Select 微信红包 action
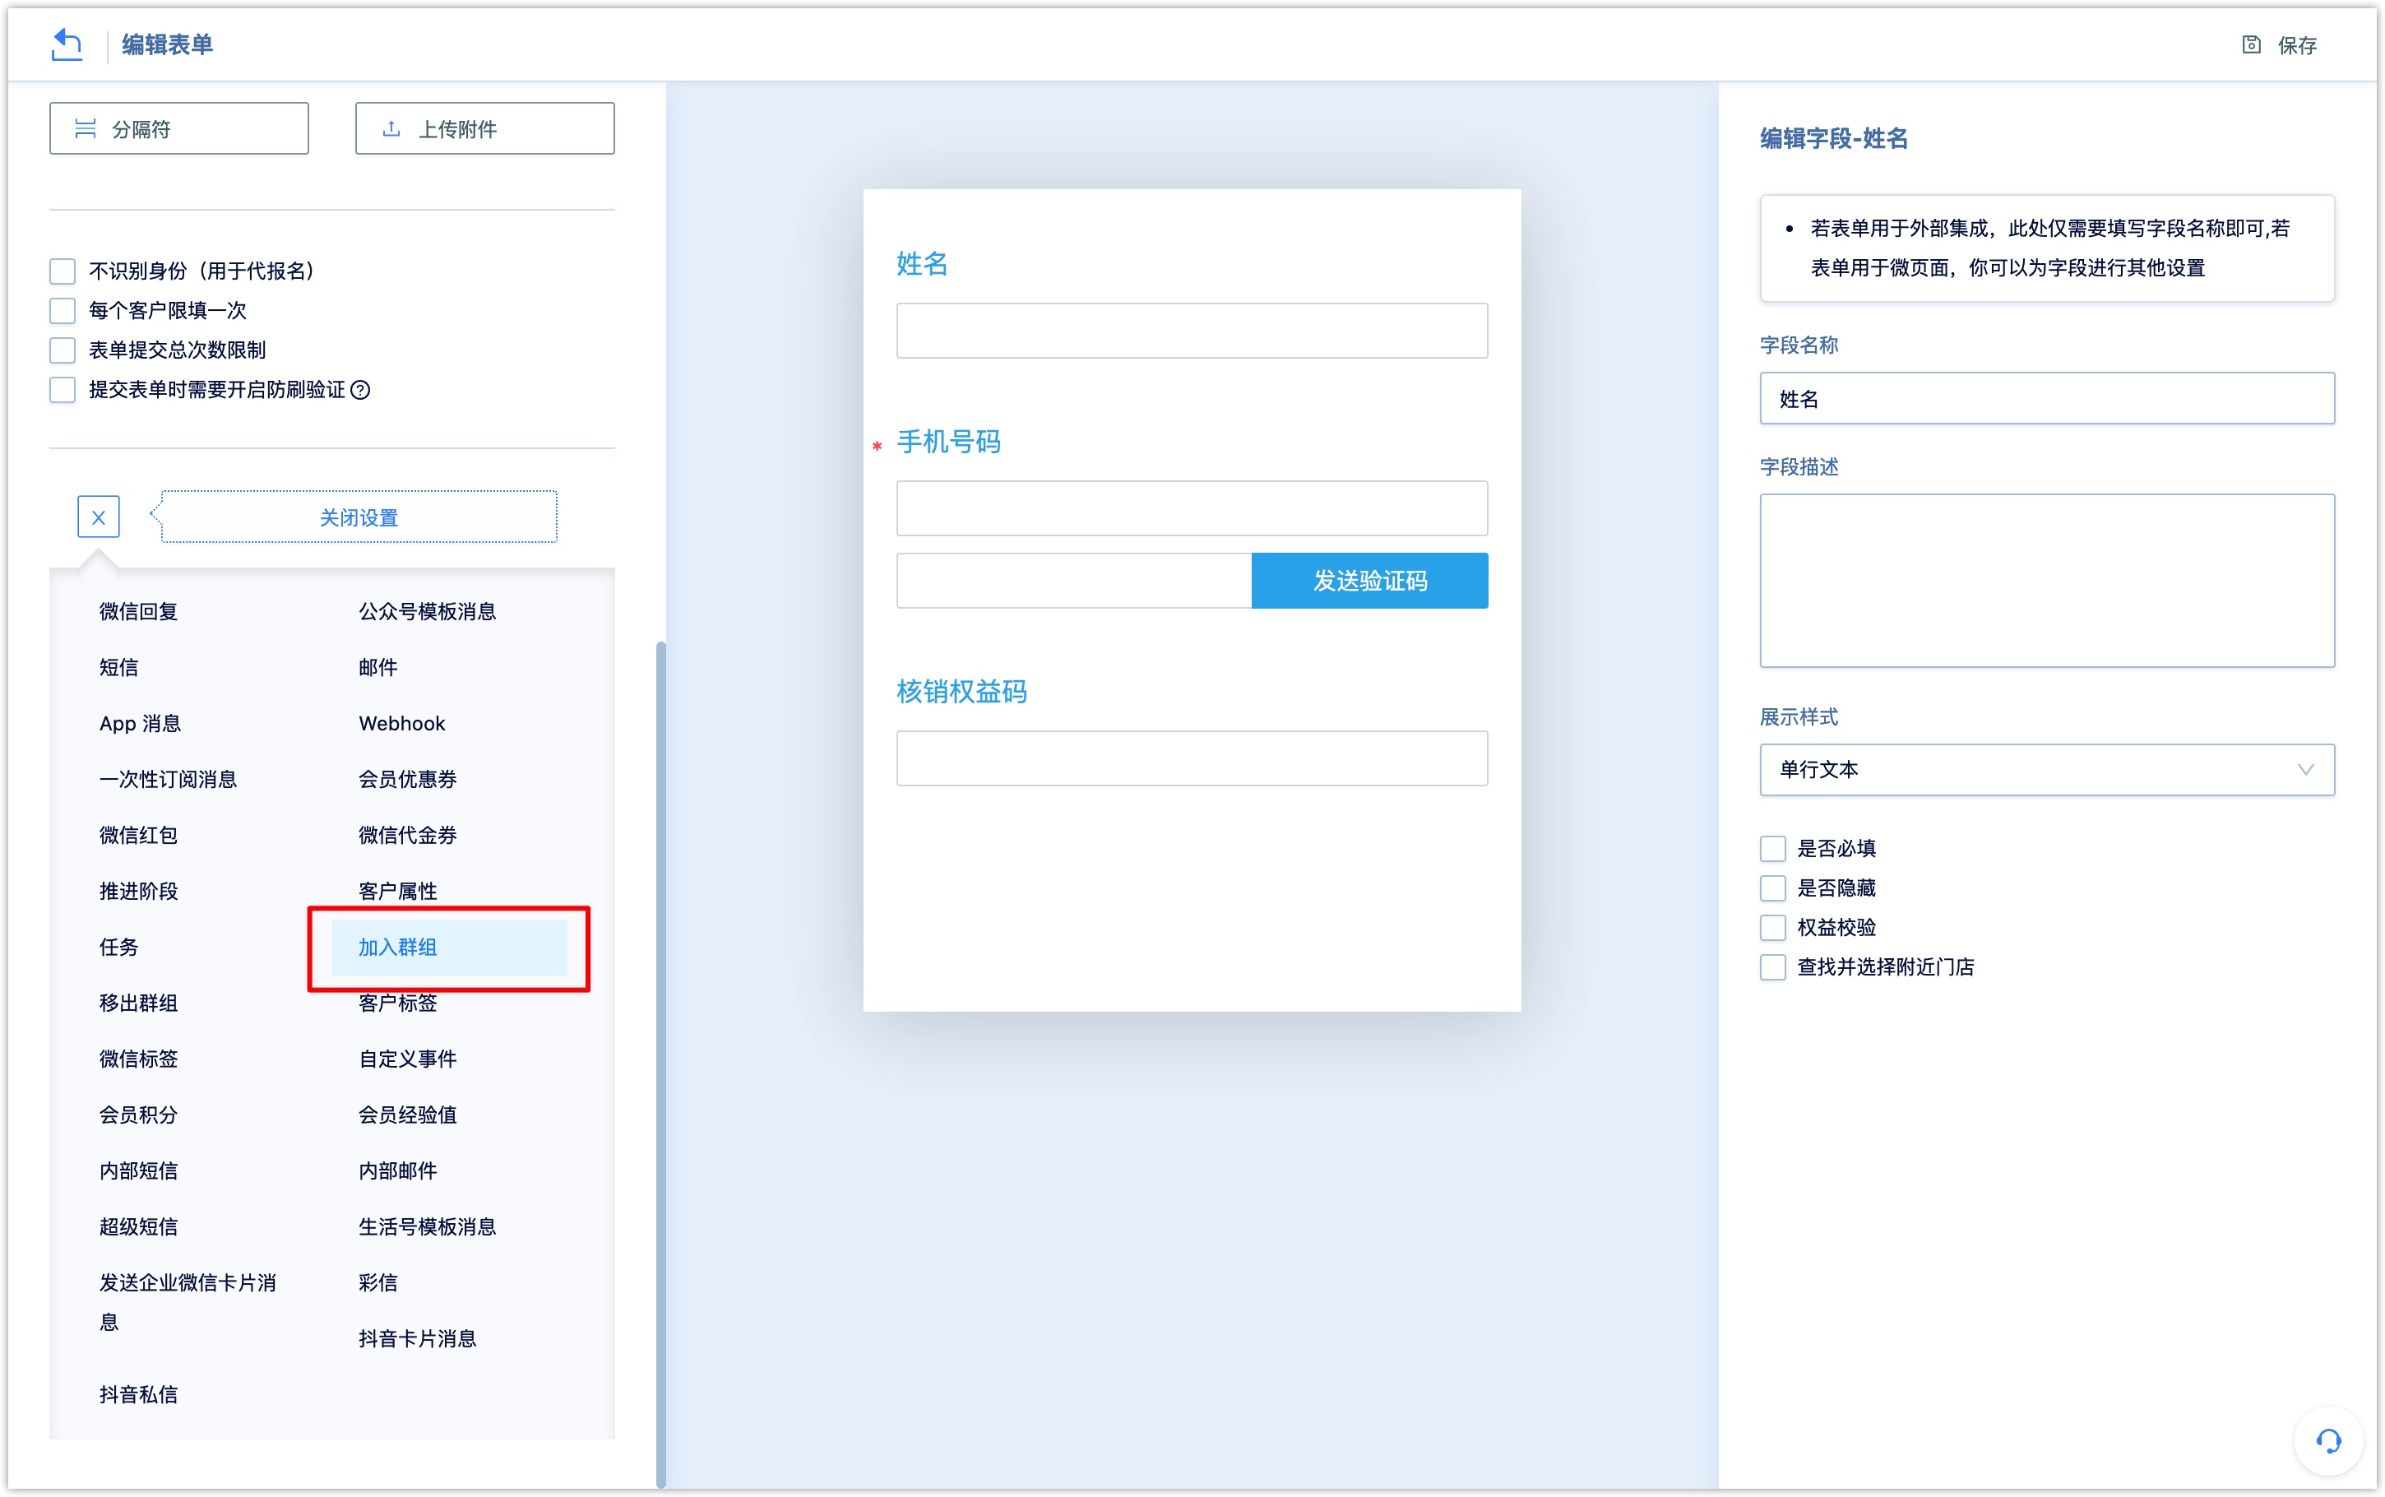The height and width of the screenshot is (1497, 2385). coord(138,836)
